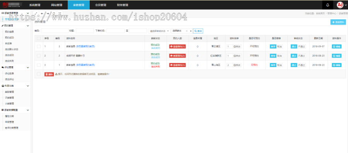Open 洽谈失败 in the sidebar

(9, 61)
